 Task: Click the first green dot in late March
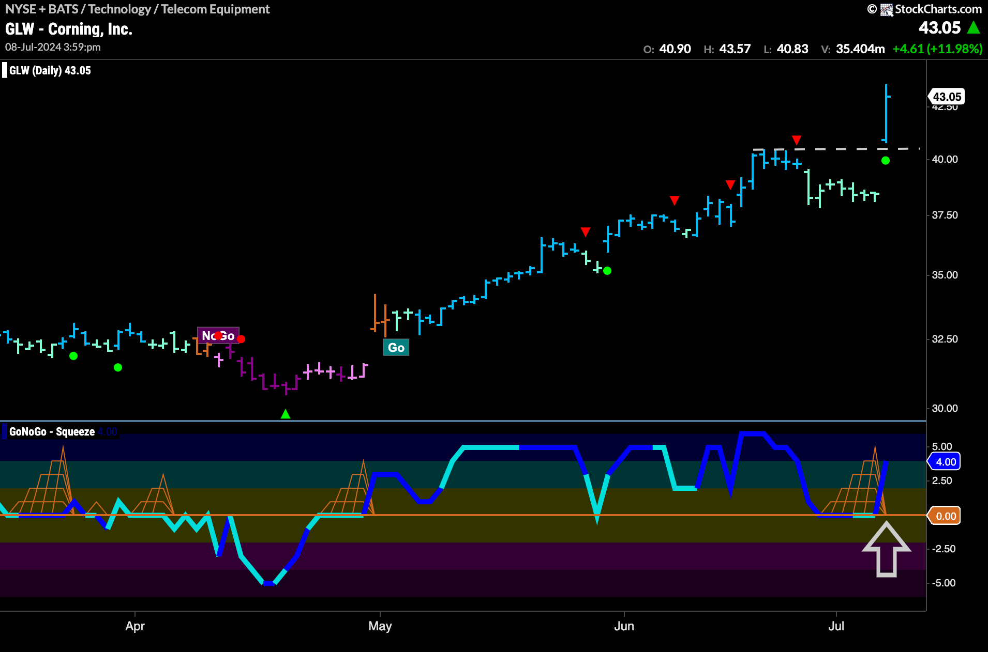[x=73, y=356]
